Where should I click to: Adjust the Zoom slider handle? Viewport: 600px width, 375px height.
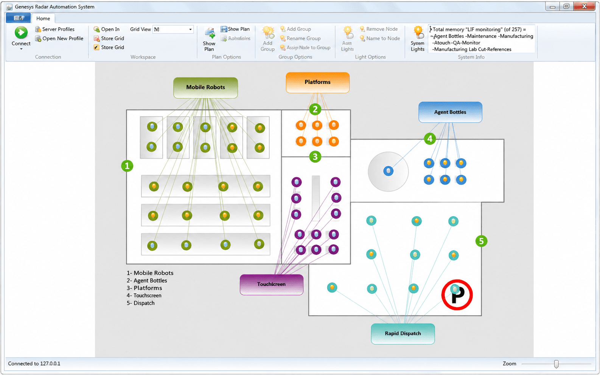click(x=556, y=364)
